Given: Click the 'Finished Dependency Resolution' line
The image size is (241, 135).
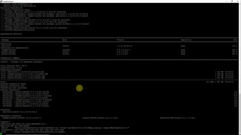Looking at the screenshot, I should point(18,30).
